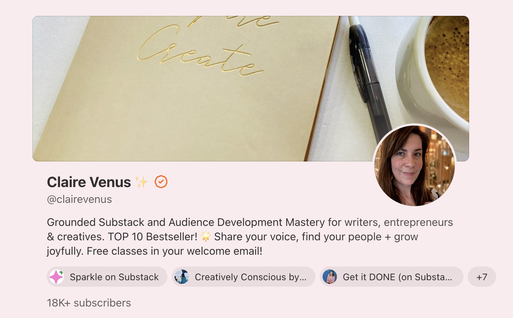Click the Claire Venus profile name
Image resolution: width=513 pixels, height=318 pixels.
(89, 182)
